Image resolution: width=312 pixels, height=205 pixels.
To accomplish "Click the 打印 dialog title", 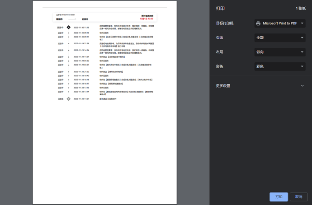I will (x=220, y=9).
